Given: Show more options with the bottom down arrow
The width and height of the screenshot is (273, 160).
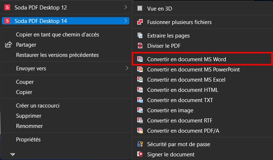Looking at the screenshot, I should 12,154.
